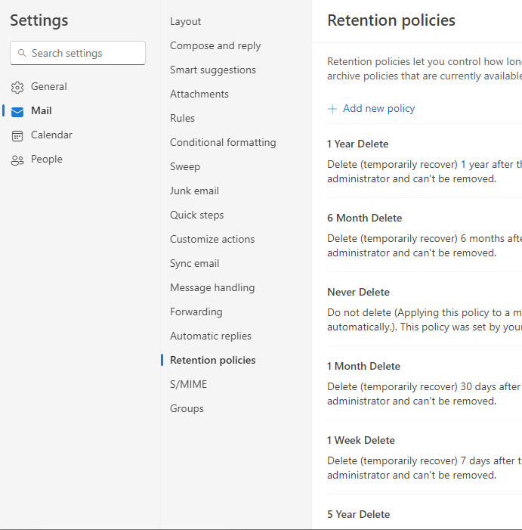The height and width of the screenshot is (530, 522).
Task: Go to Layout settings
Action: (x=185, y=22)
